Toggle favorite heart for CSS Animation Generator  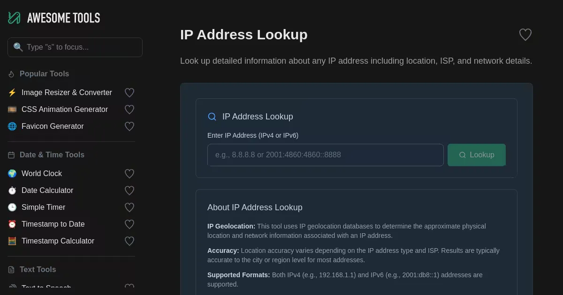(x=129, y=110)
